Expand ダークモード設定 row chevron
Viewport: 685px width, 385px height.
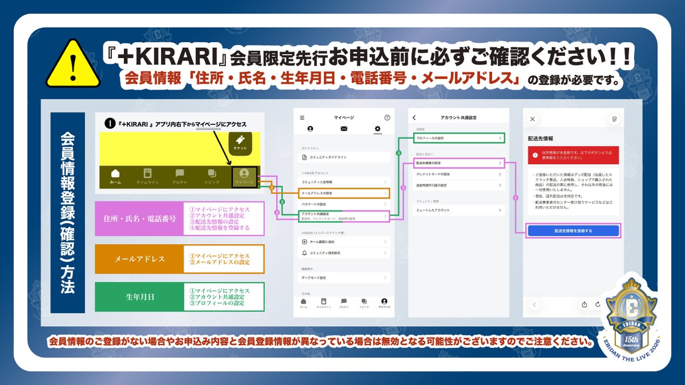tap(386, 278)
